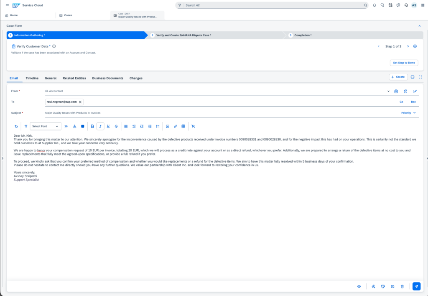428x296 pixels.
Task: Open the headset agent console icon
Action: click(x=406, y=5)
